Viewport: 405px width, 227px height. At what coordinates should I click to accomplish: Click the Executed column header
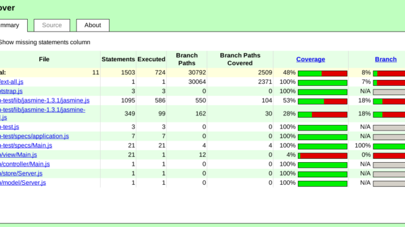tap(151, 59)
